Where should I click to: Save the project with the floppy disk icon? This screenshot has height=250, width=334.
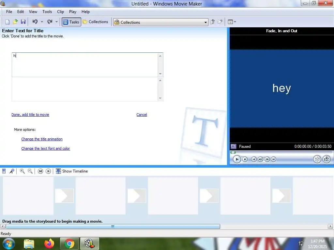(x=23, y=22)
